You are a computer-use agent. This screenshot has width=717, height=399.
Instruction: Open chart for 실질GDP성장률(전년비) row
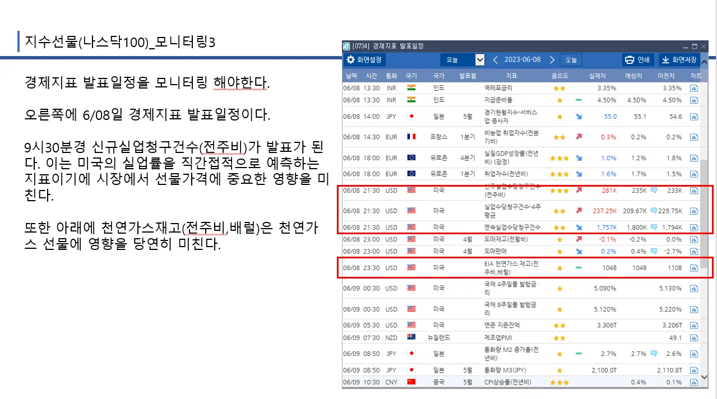(693, 158)
